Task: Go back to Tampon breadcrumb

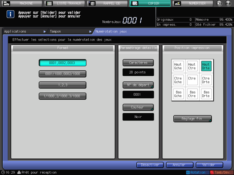Action: [55, 32]
